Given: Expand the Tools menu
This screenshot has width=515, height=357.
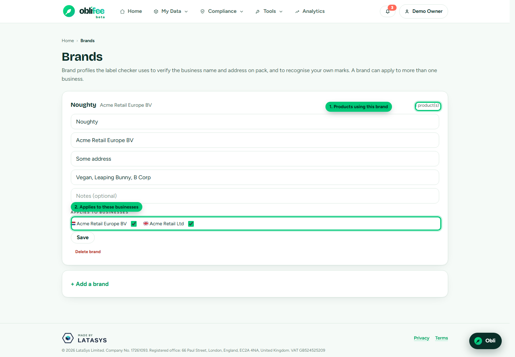Looking at the screenshot, I should (269, 11).
